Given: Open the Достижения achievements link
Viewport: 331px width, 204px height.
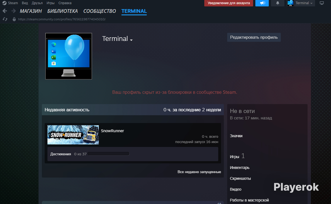Looking at the screenshot, I should pos(61,154).
